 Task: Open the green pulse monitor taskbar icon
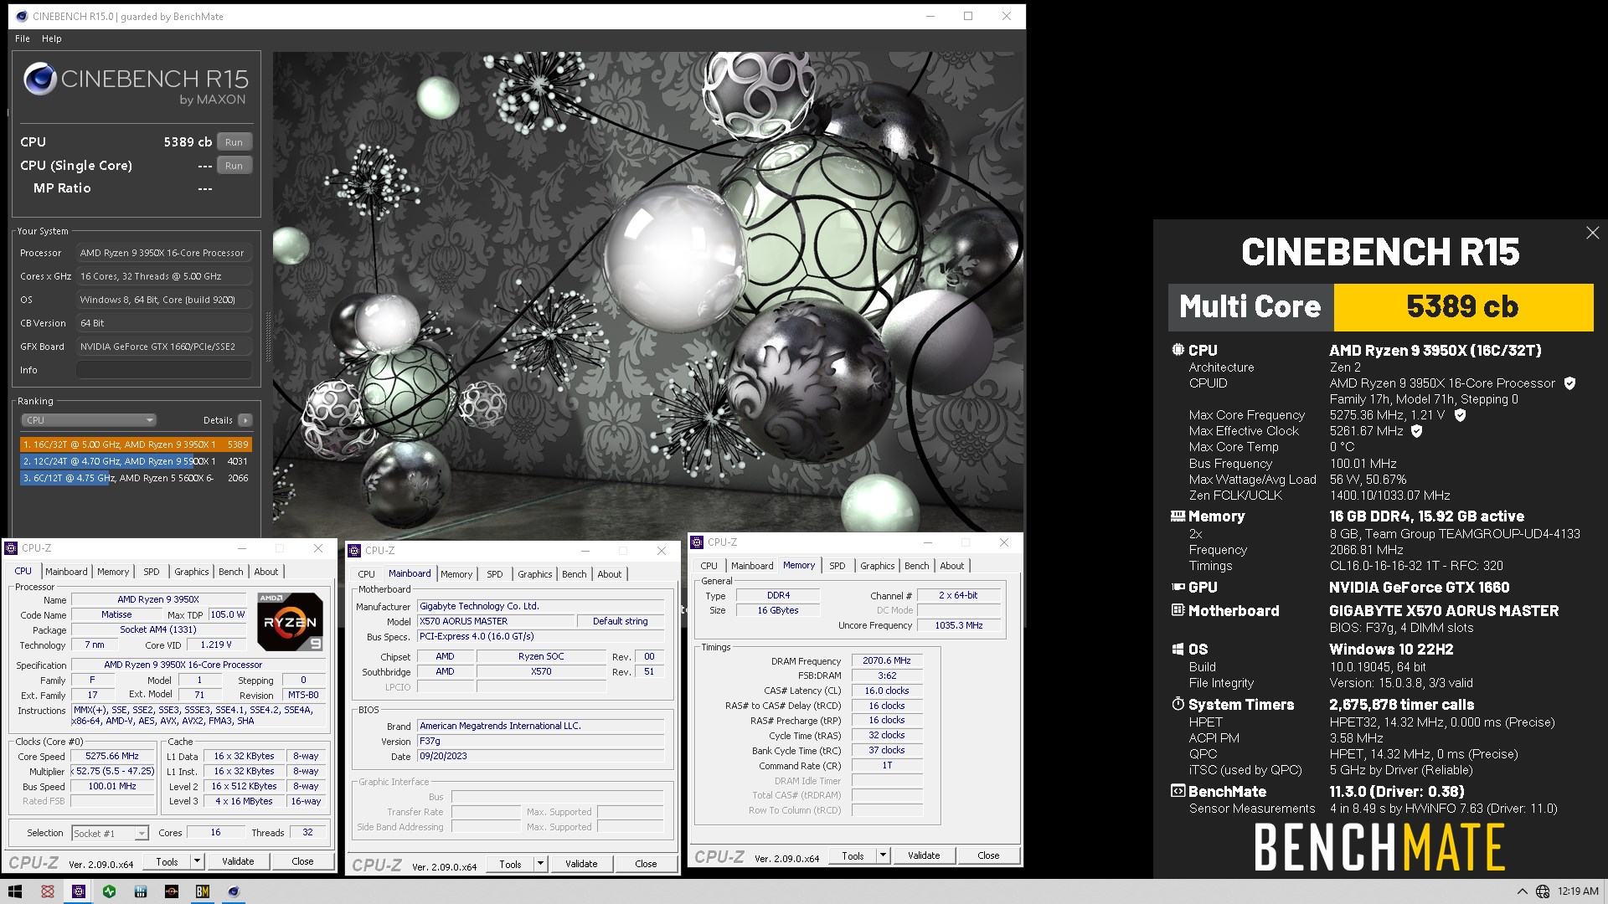109,891
